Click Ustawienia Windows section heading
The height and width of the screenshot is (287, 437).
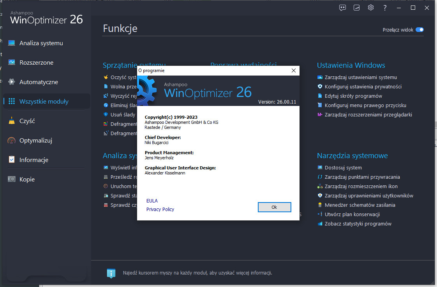(x=351, y=65)
